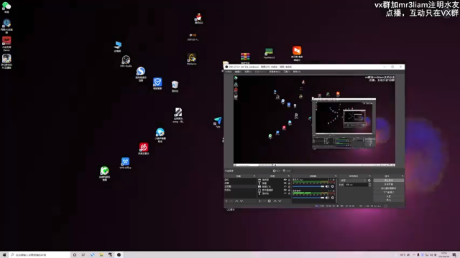Image resolution: width=460 pixels, height=258 pixels.
Task: Open the Edit menu in OBS
Action: pyautogui.click(x=239, y=72)
